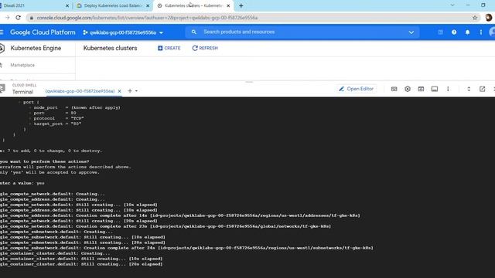Activate the Cloud Shell icon in the header

tap(440, 32)
